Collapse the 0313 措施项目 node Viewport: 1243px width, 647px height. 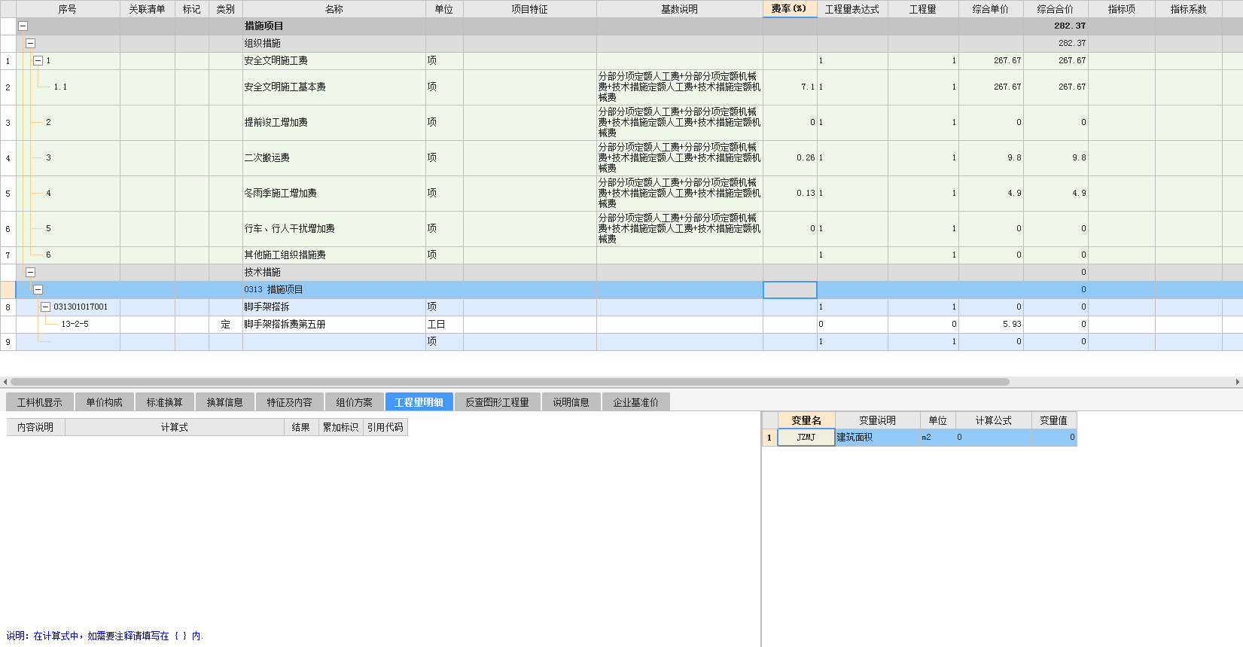coord(38,289)
